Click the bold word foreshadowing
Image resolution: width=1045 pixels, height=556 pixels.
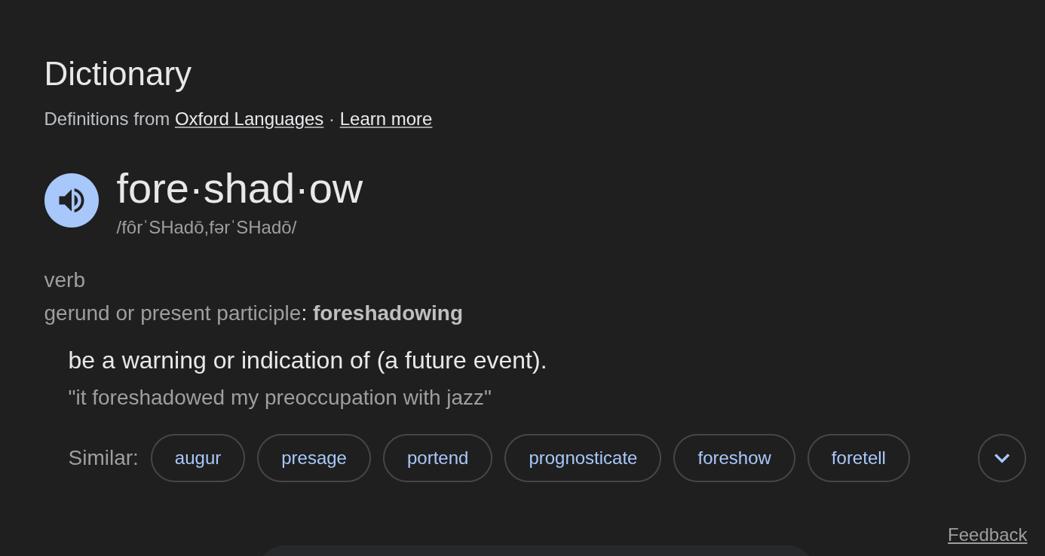pyautogui.click(x=388, y=313)
